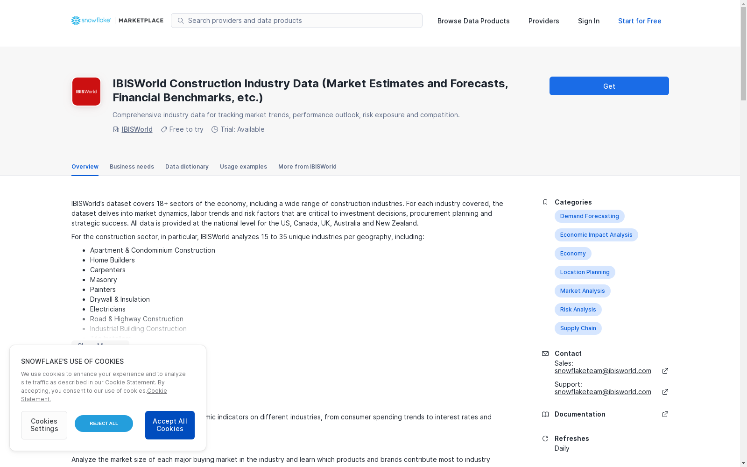
Task: Click the clock icon beside Trial: Available
Action: pos(215,129)
